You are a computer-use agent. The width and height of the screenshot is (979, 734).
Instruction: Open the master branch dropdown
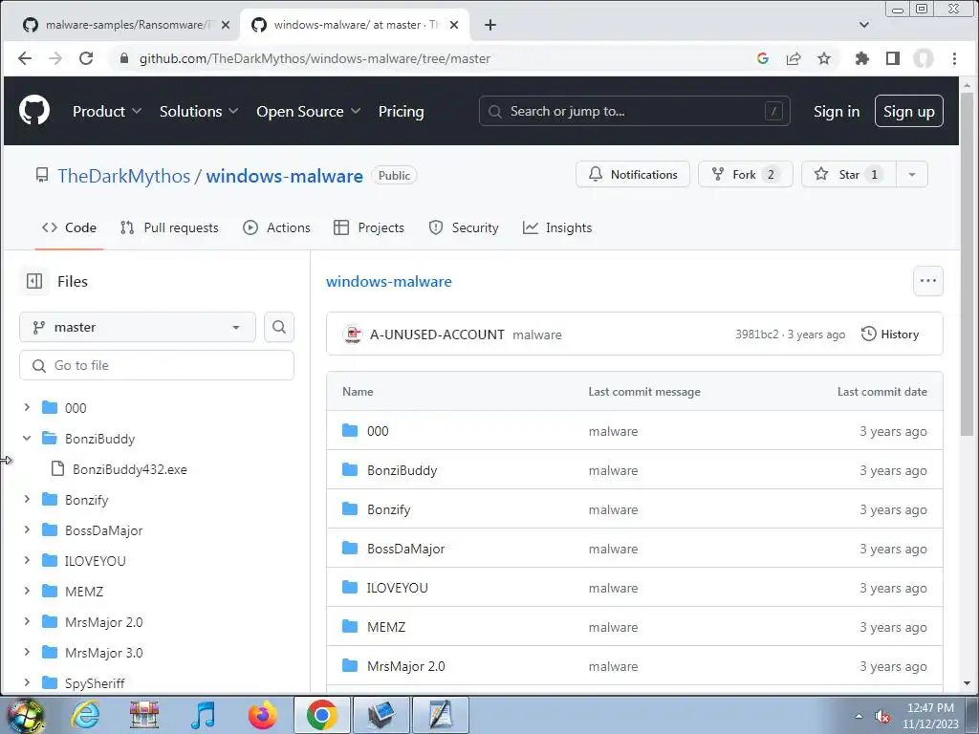point(138,327)
